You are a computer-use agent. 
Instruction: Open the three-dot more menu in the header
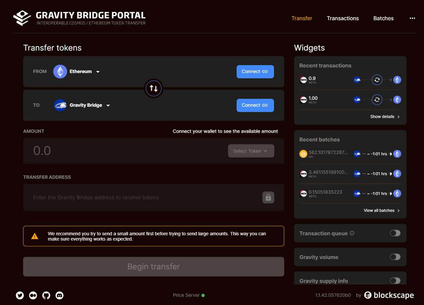click(412, 18)
